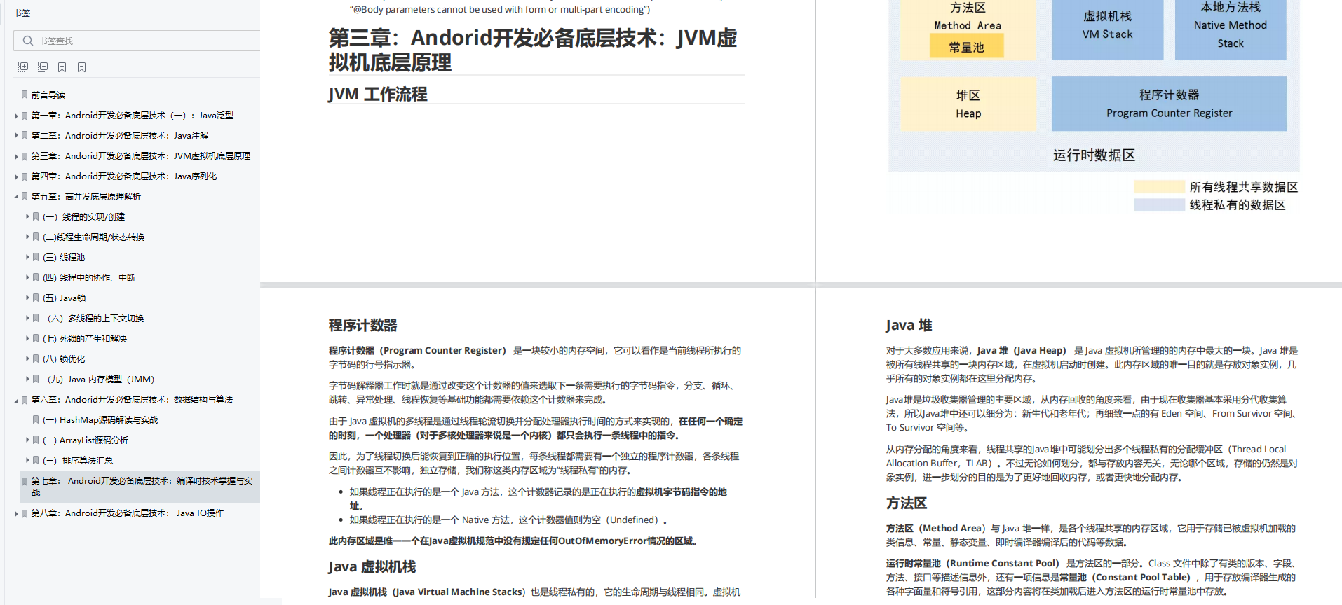Click the JVM 工作流程 heading
1342x605 pixels.
click(x=378, y=94)
